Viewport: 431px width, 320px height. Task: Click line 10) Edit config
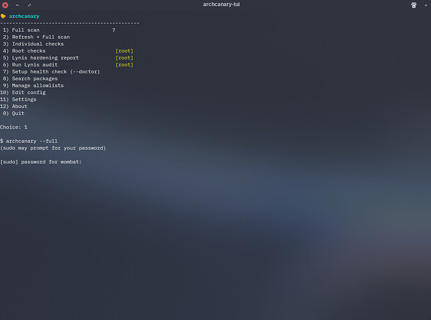tap(23, 92)
